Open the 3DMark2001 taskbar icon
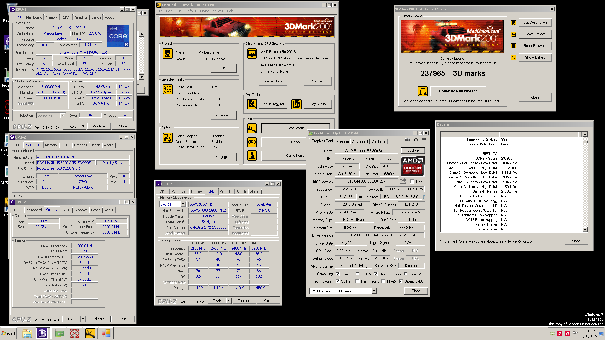Viewport: 605px width, 340px height. (x=90, y=333)
